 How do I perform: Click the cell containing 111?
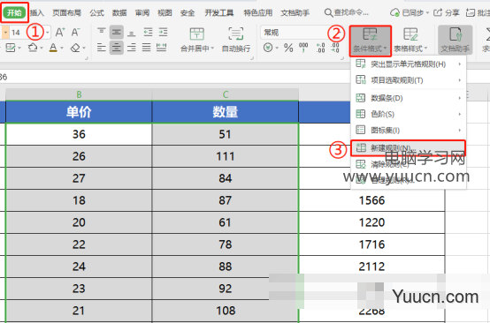tap(226, 156)
